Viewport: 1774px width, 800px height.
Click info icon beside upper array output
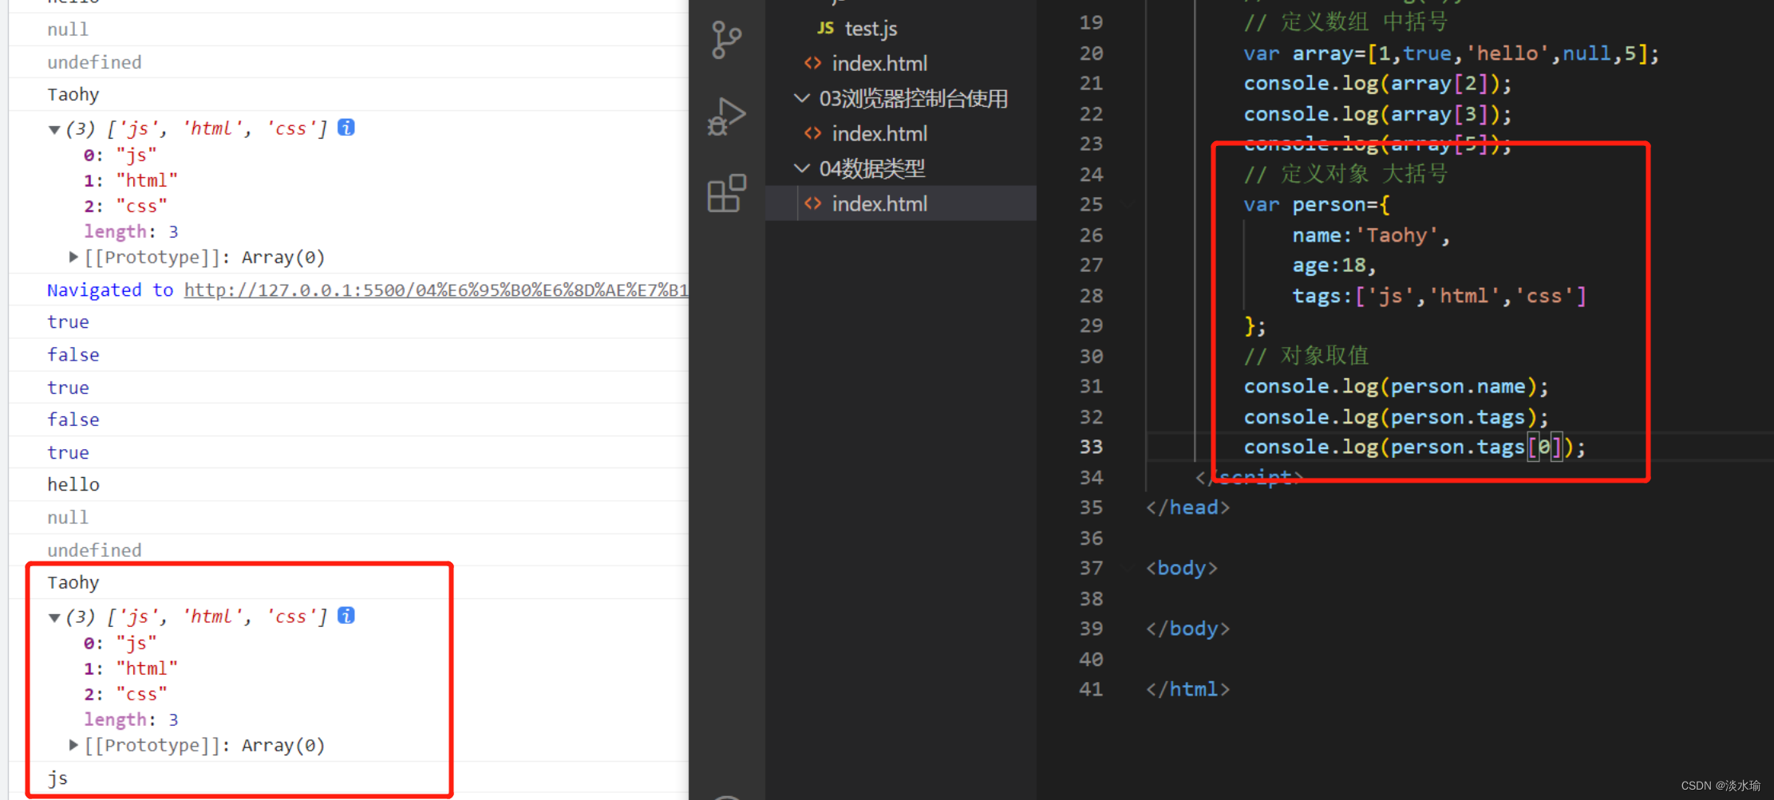[x=346, y=128]
